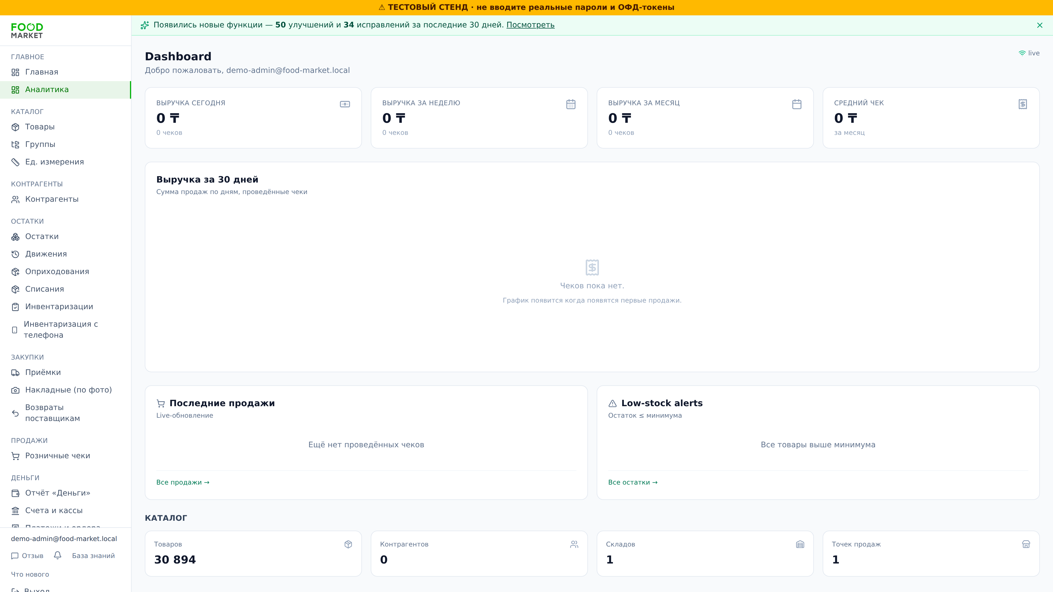
Task: Click the store icon on Точек продаж card
Action: [1026, 544]
